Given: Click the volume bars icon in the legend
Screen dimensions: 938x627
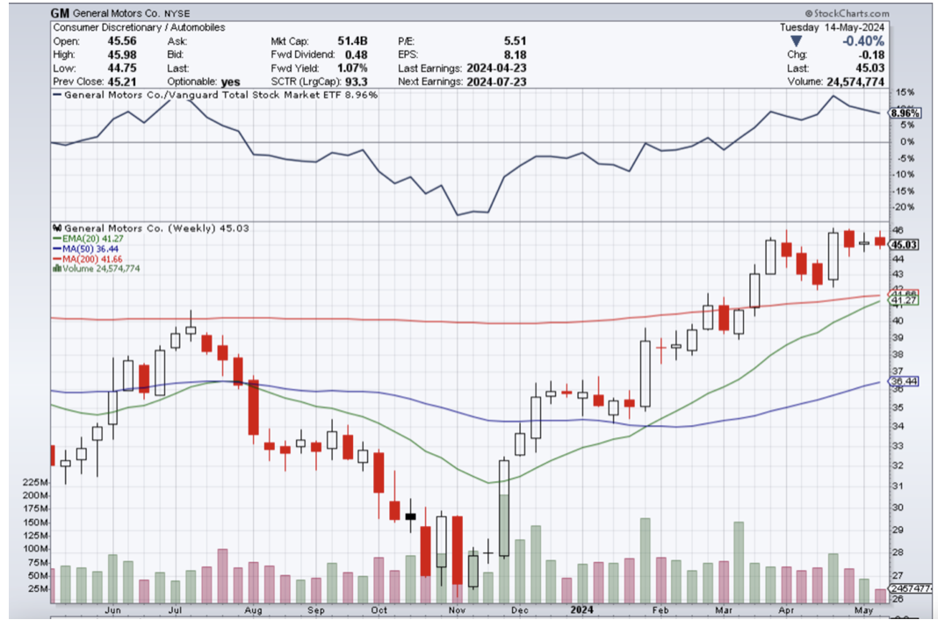Looking at the screenshot, I should [x=57, y=269].
